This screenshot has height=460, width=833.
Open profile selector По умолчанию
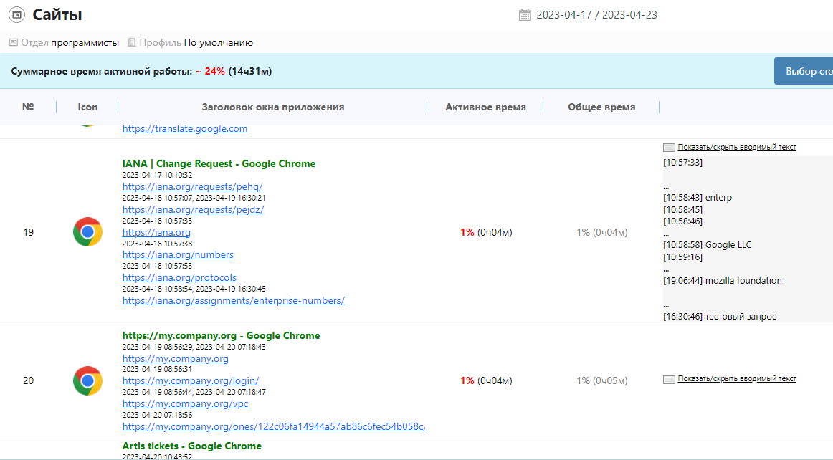pos(218,42)
